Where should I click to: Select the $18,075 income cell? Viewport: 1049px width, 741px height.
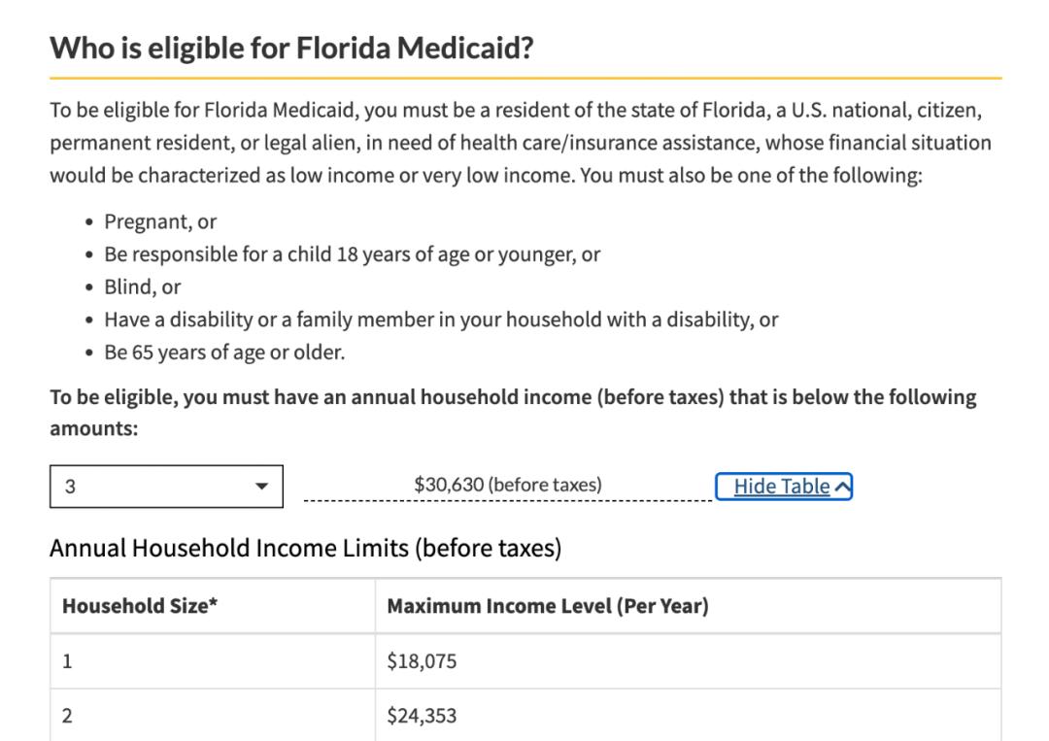coord(422,661)
